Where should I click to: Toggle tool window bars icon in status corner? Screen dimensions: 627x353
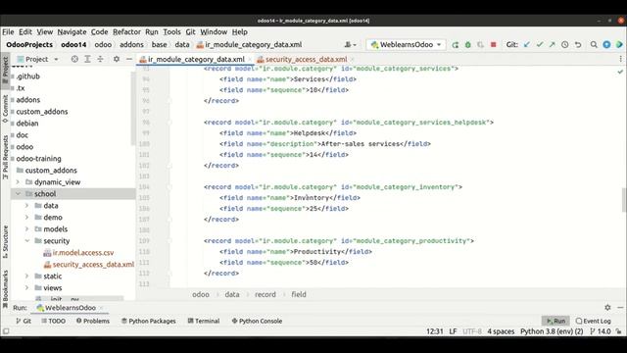coord(6,331)
